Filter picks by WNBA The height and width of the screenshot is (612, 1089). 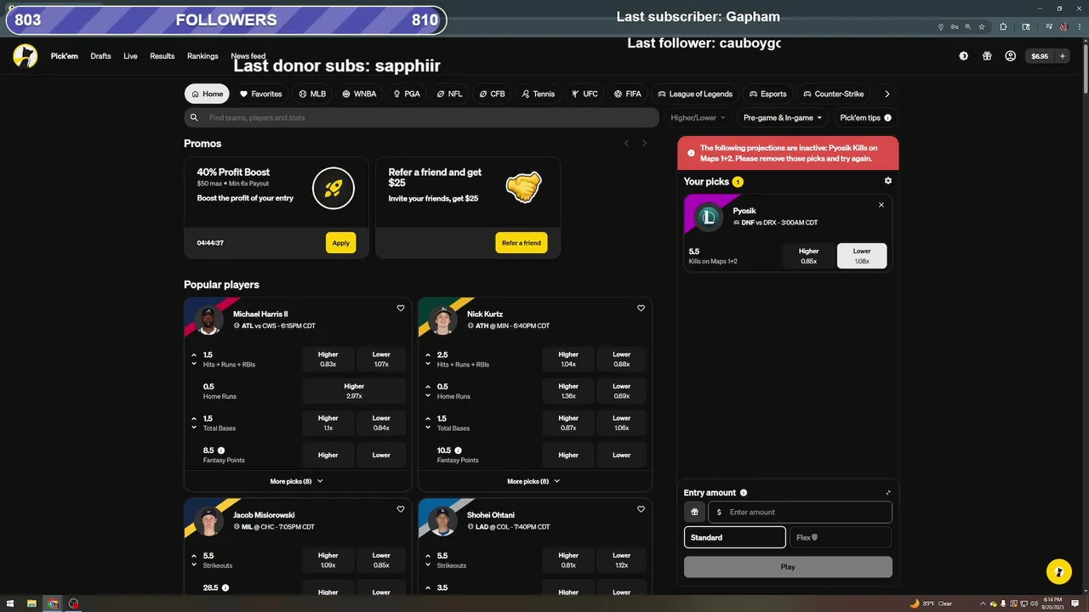point(359,93)
